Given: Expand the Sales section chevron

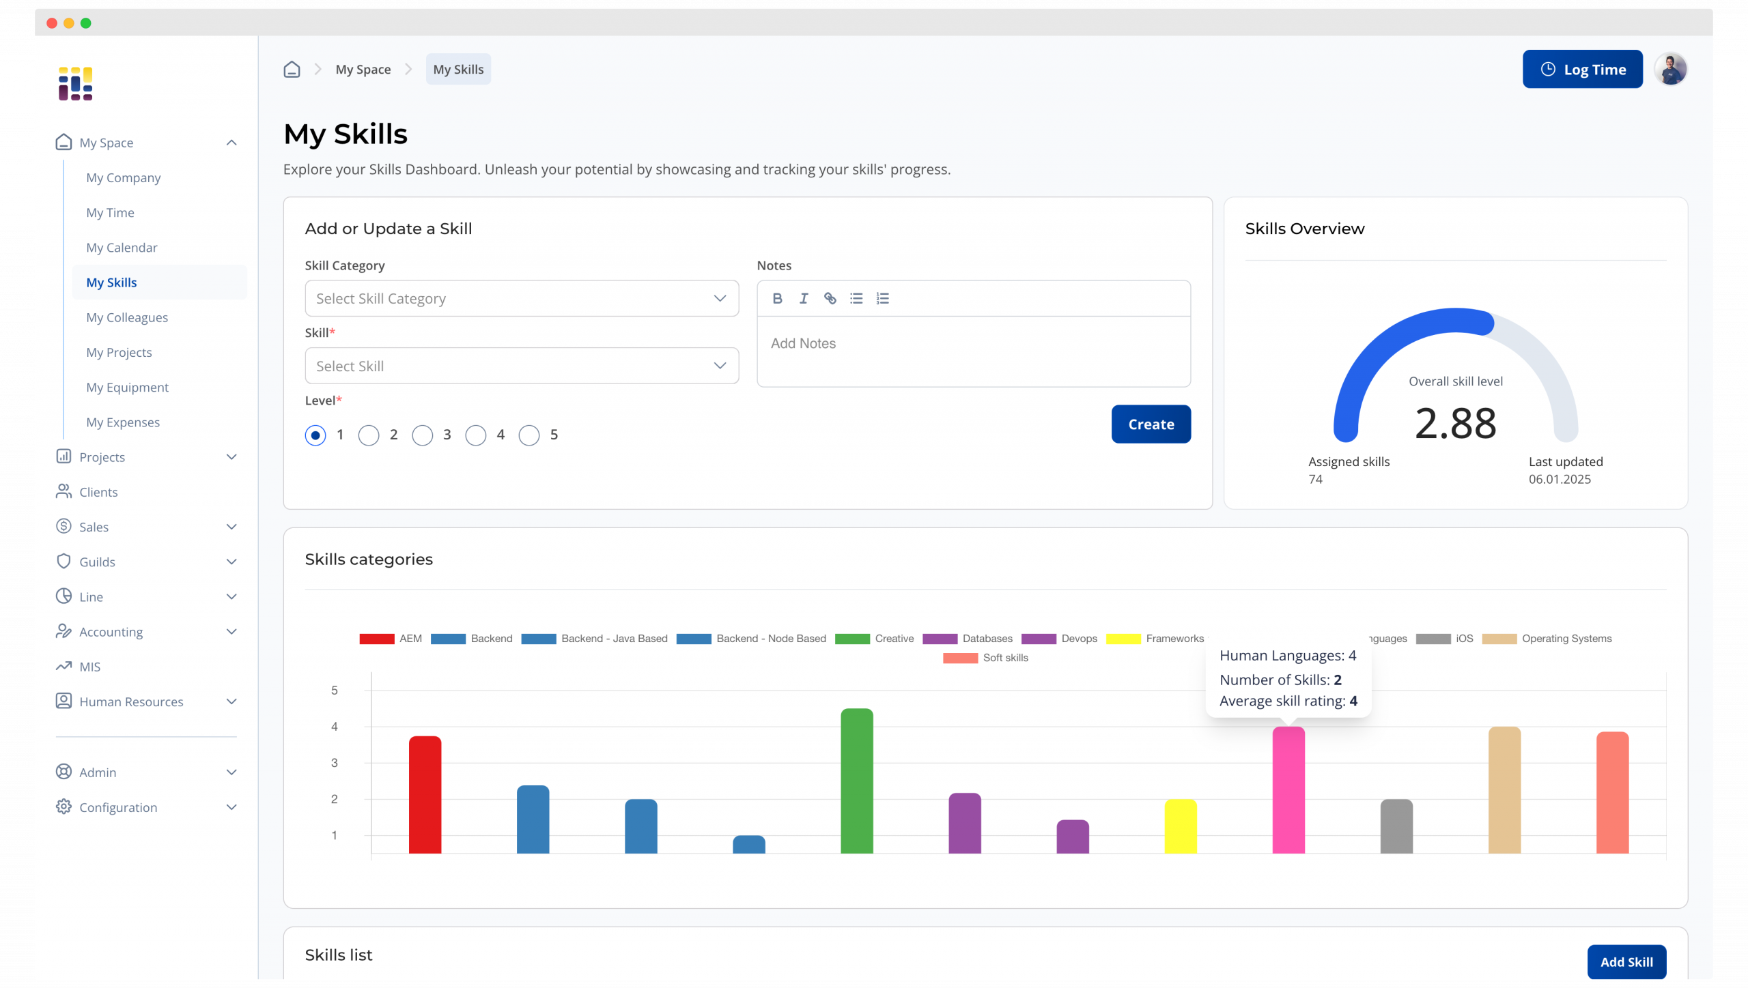Looking at the screenshot, I should [x=231, y=526].
